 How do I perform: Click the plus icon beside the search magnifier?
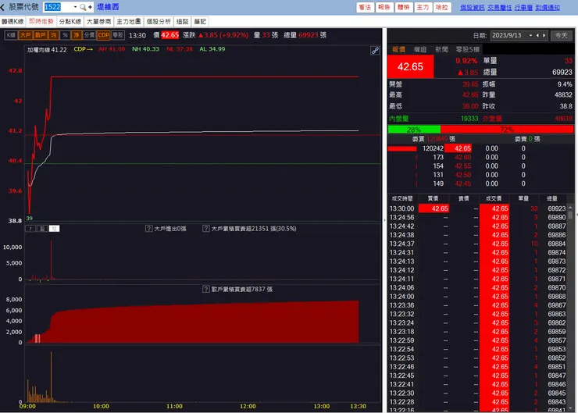tap(90, 7)
